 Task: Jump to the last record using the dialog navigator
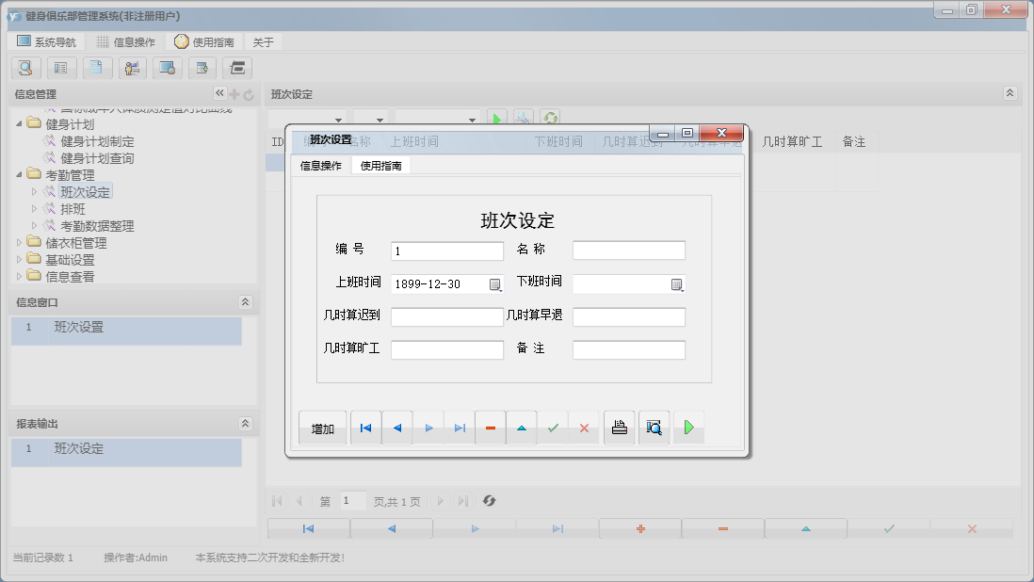[460, 427]
